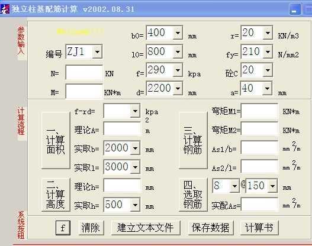This screenshot has height=246, width=312.
Task: Click the 实配As= field
Action: (x=259, y=204)
